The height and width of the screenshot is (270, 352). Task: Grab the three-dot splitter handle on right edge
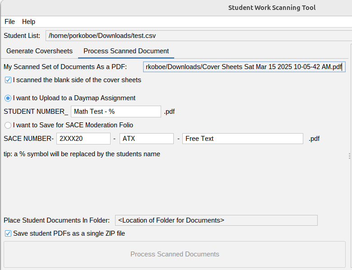[350, 156]
